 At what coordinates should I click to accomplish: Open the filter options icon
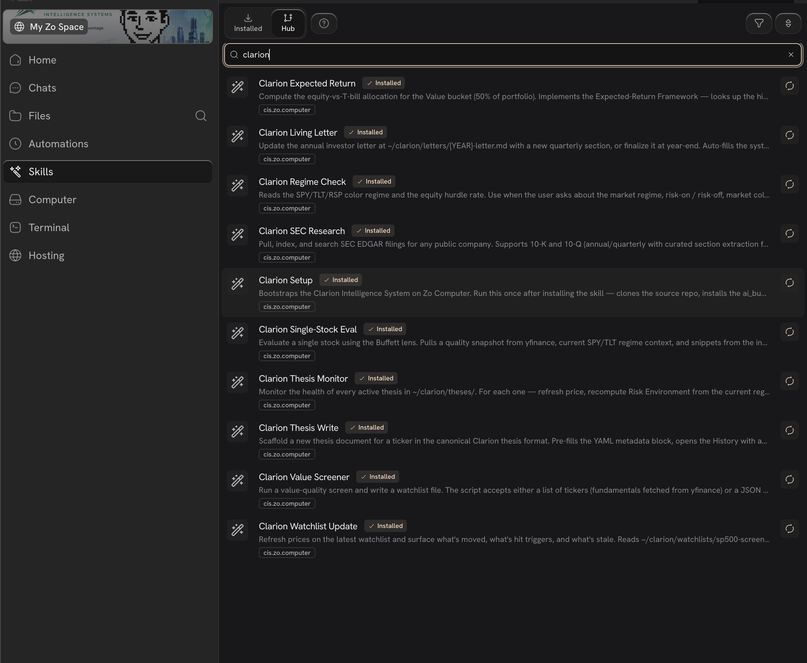759,23
